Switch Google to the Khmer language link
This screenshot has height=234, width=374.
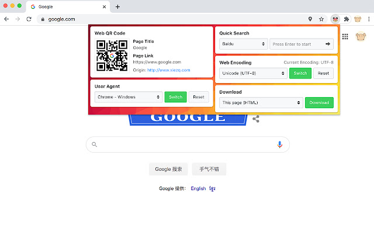212,188
